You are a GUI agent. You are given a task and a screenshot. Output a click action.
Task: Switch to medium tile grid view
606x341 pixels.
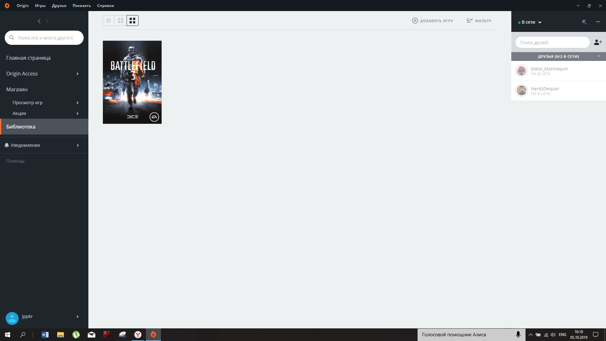tap(121, 21)
